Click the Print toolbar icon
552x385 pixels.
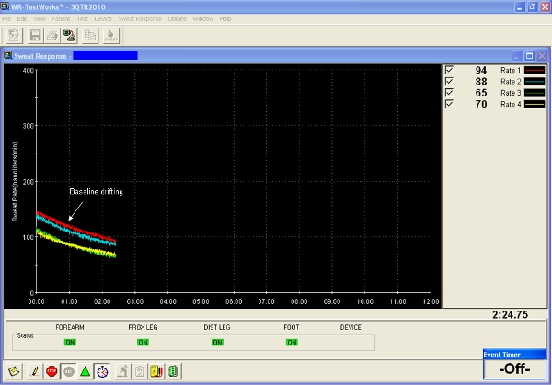pos(52,36)
